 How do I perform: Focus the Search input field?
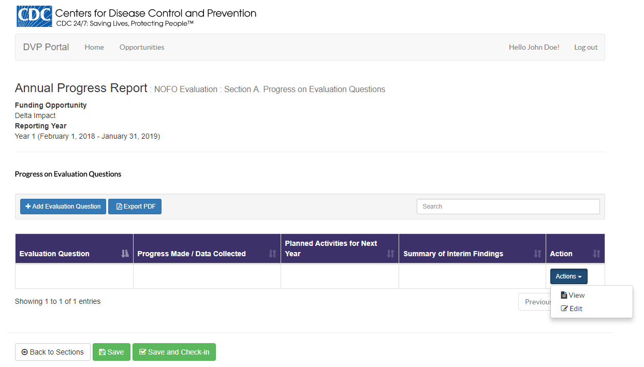[508, 207]
